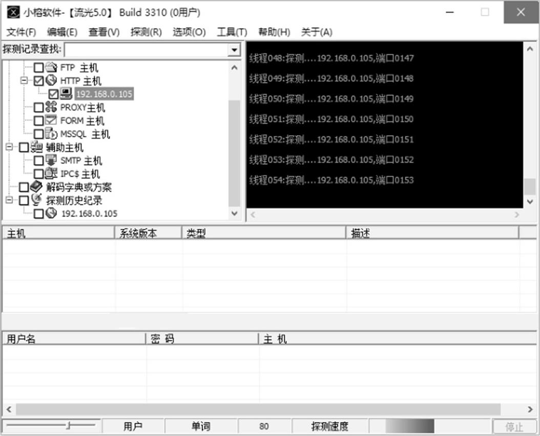Click the 辅助主机 computers icon
The image size is (540, 436).
36,147
